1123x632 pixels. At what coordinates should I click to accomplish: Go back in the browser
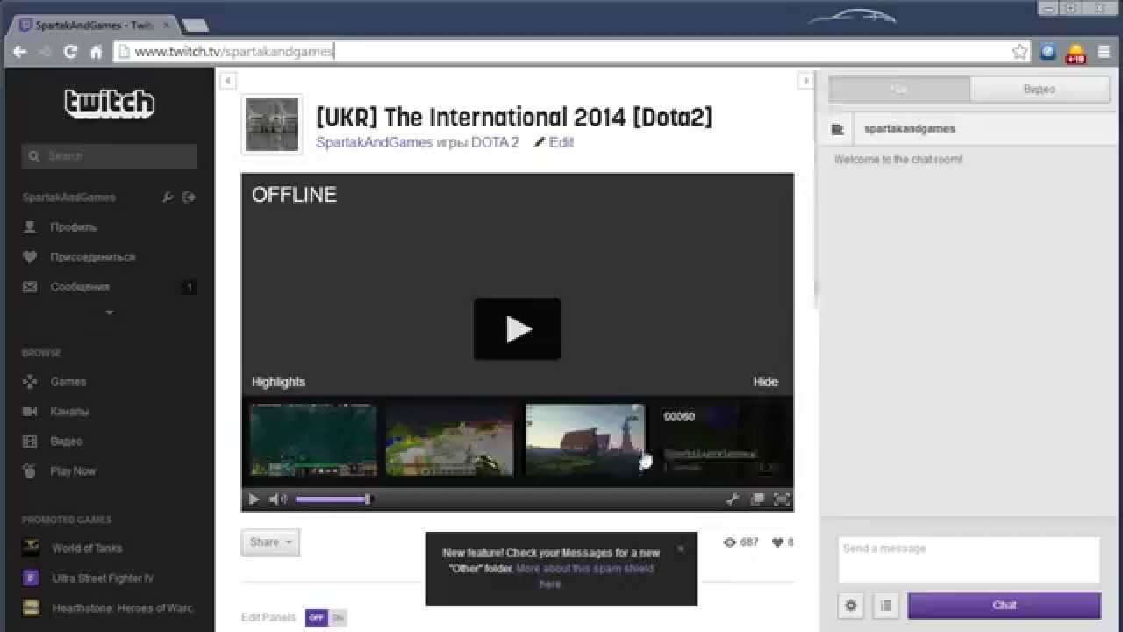pyautogui.click(x=19, y=52)
